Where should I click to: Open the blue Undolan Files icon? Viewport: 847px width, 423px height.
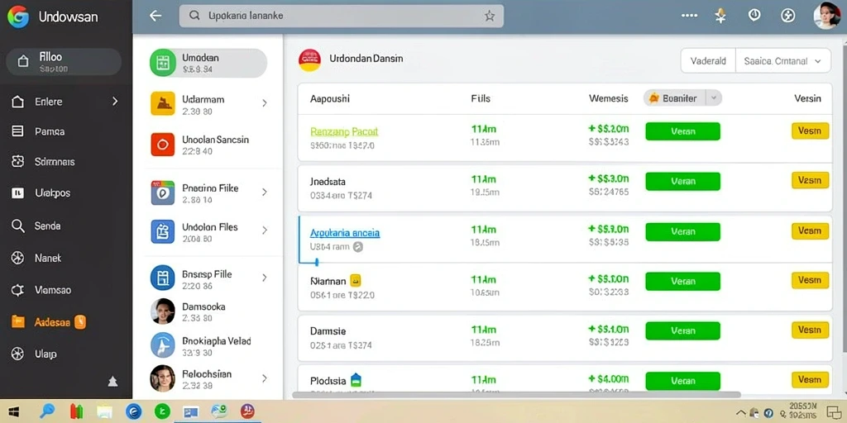coord(163,231)
